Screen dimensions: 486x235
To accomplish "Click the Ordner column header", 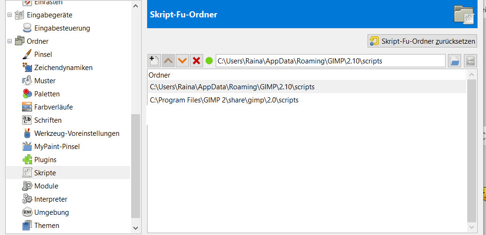I will point(307,75).
